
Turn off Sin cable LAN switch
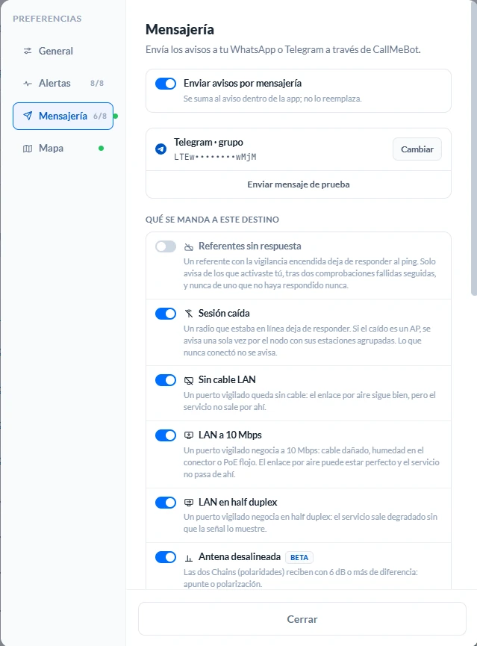pyautogui.click(x=166, y=380)
